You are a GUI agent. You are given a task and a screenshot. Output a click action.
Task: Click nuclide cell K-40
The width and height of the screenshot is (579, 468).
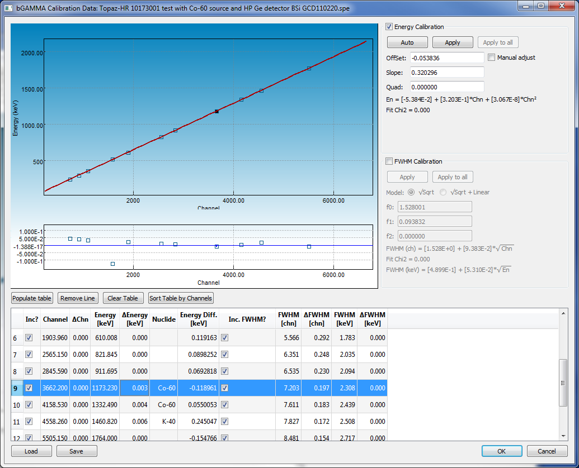pos(163,421)
